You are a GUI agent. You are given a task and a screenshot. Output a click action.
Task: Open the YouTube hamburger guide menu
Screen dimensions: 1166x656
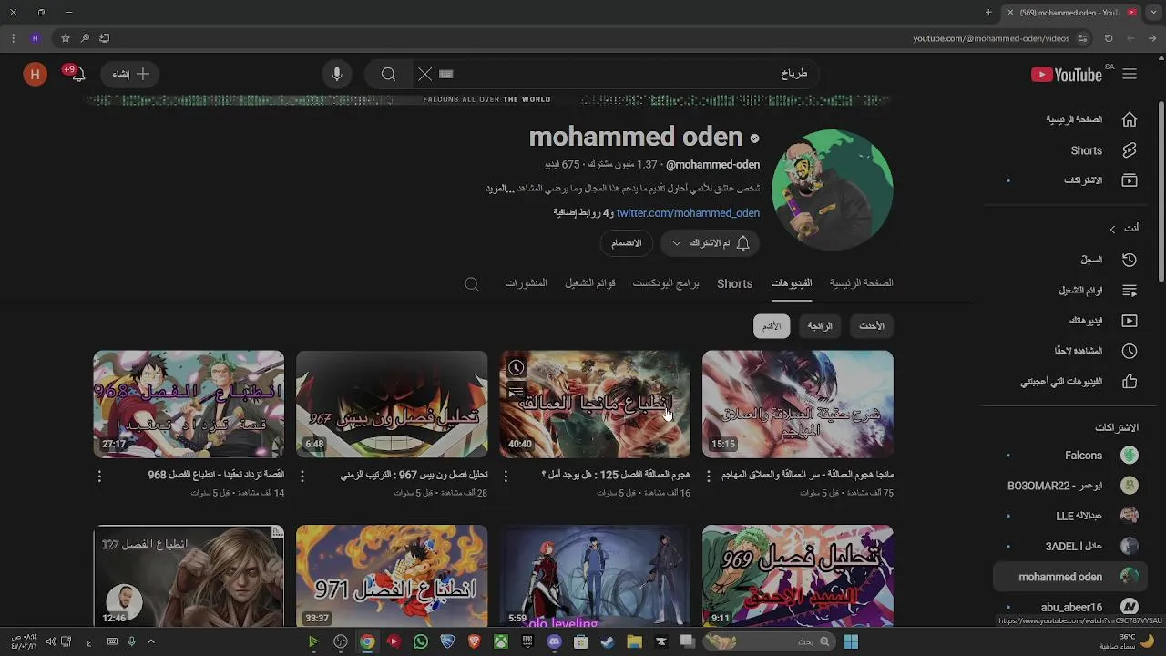[1130, 75]
